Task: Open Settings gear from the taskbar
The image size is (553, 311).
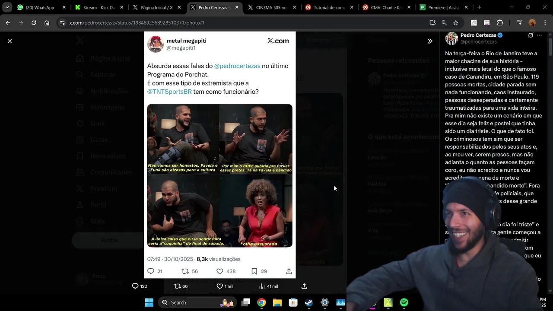Action: pos(324,302)
